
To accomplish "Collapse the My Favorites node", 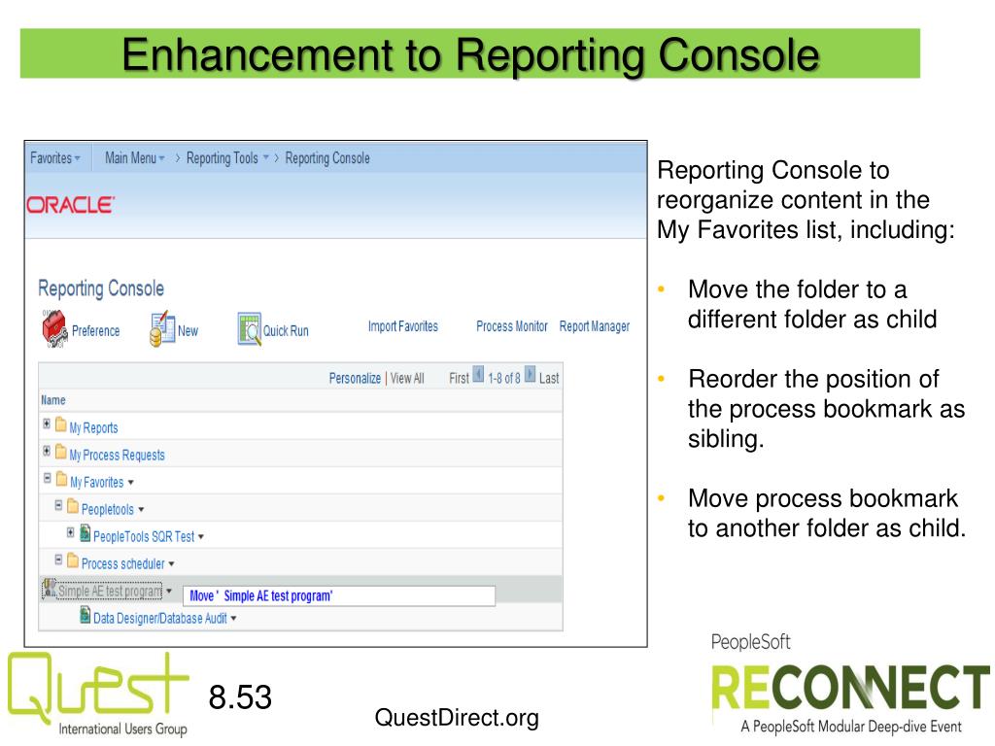I will click(x=47, y=478).
